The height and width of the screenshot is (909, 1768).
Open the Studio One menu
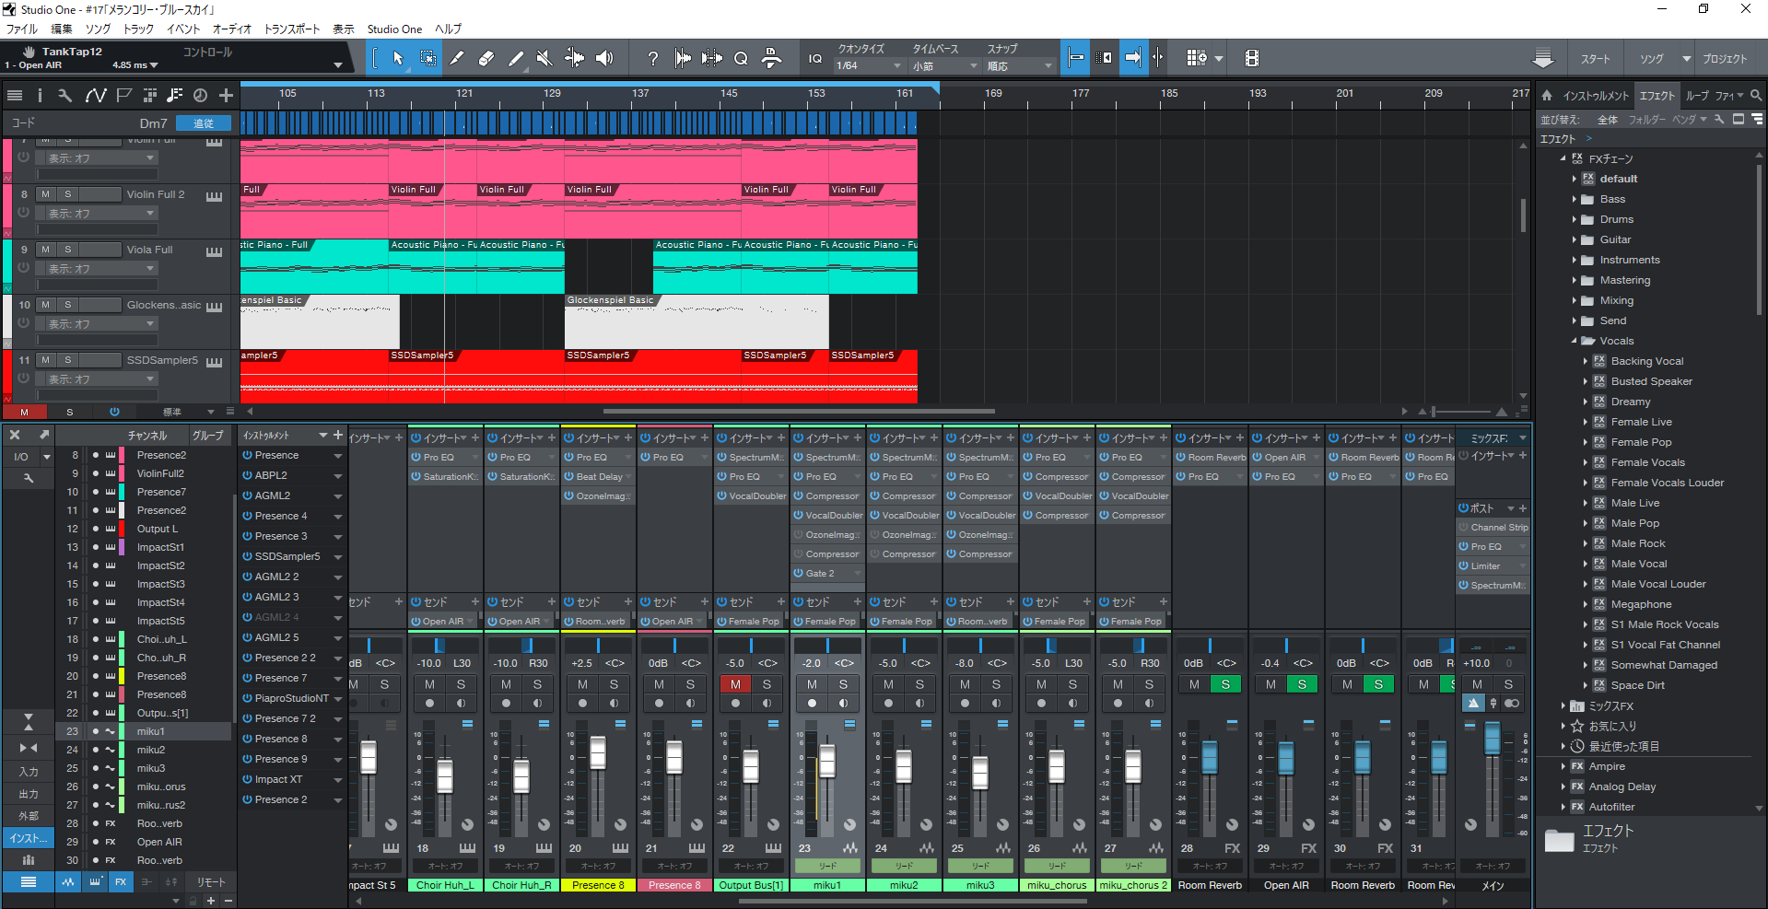pos(394,29)
